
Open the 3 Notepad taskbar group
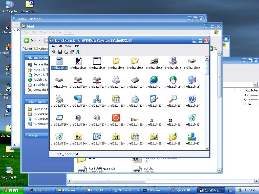point(126,190)
